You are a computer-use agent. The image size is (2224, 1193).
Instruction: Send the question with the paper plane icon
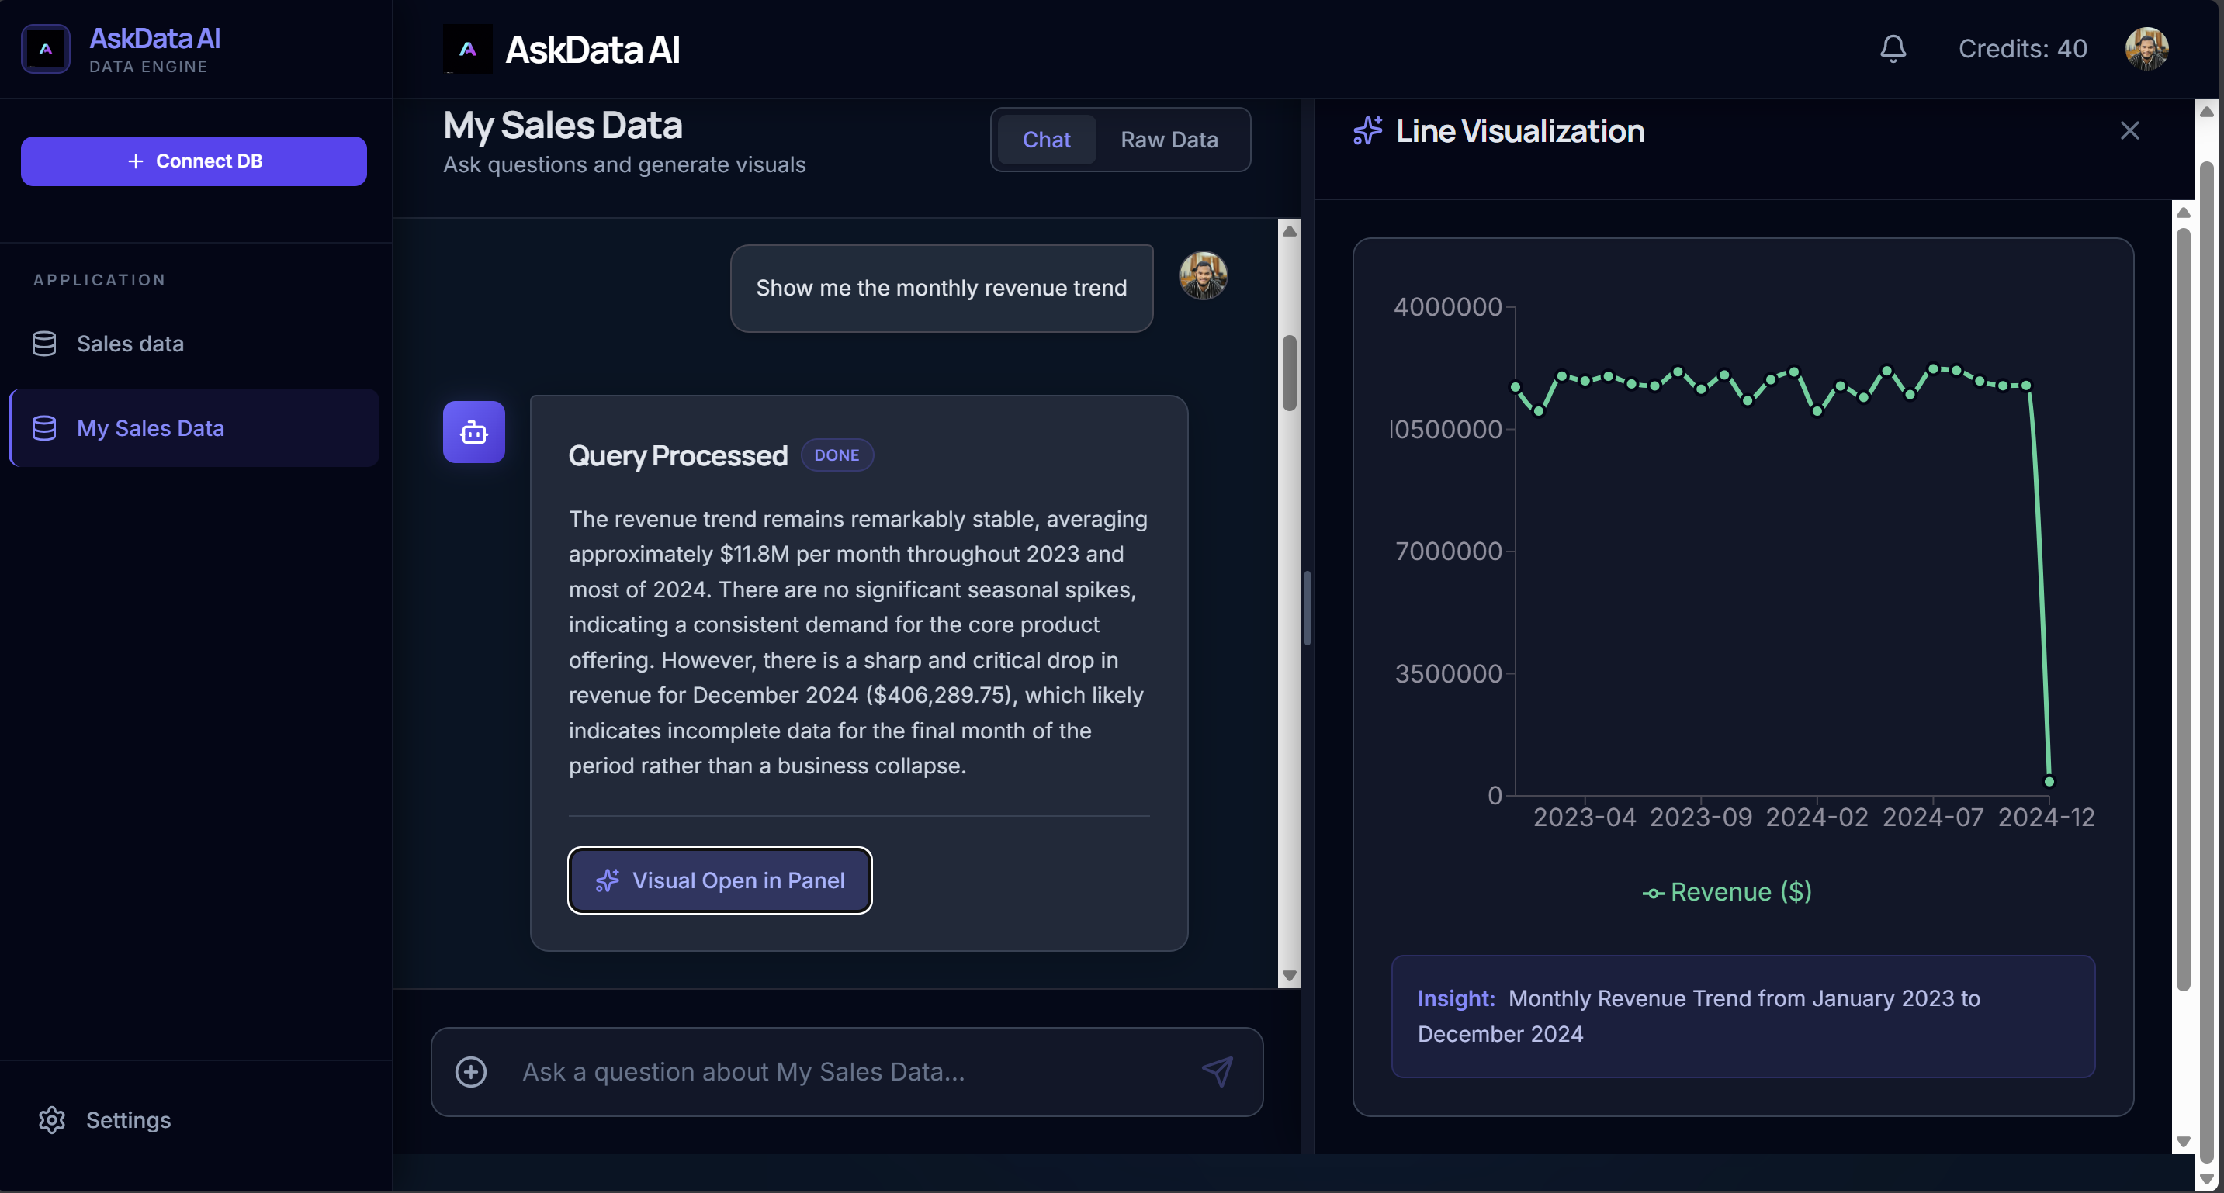(1218, 1071)
